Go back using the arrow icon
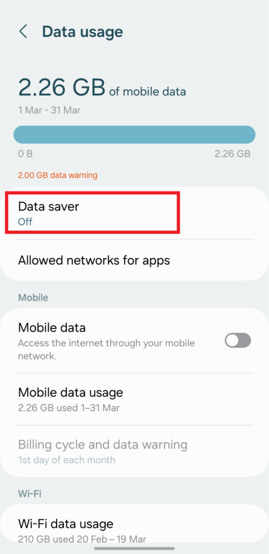 23,31
